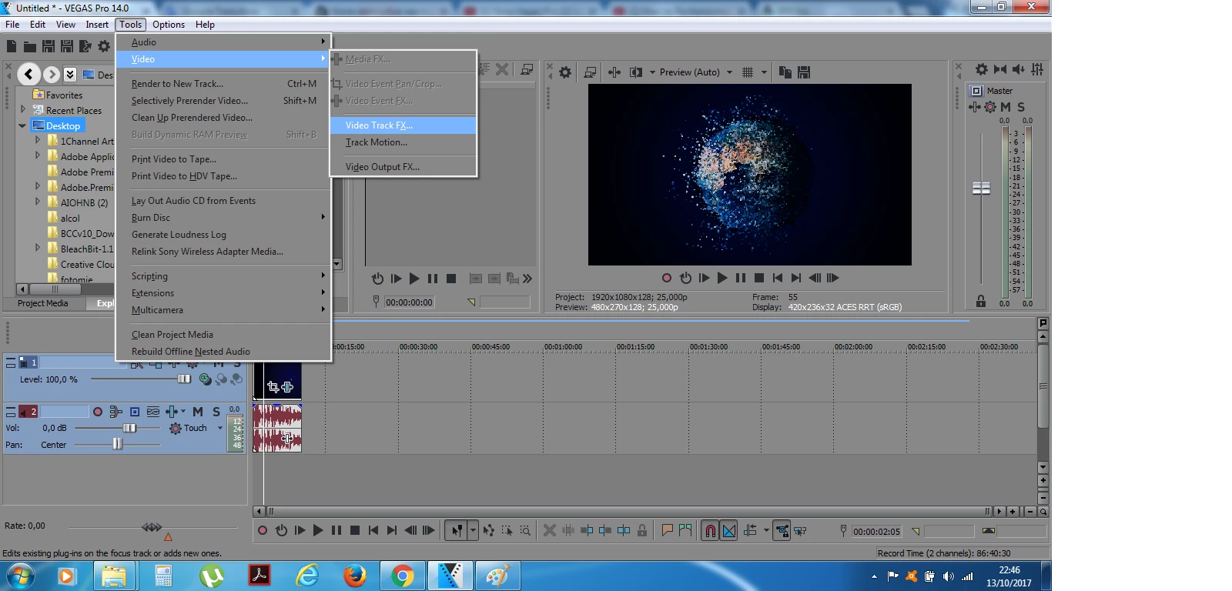The image size is (1232, 591).
Task: Select Clean Project Media entry
Action: coord(223,335)
